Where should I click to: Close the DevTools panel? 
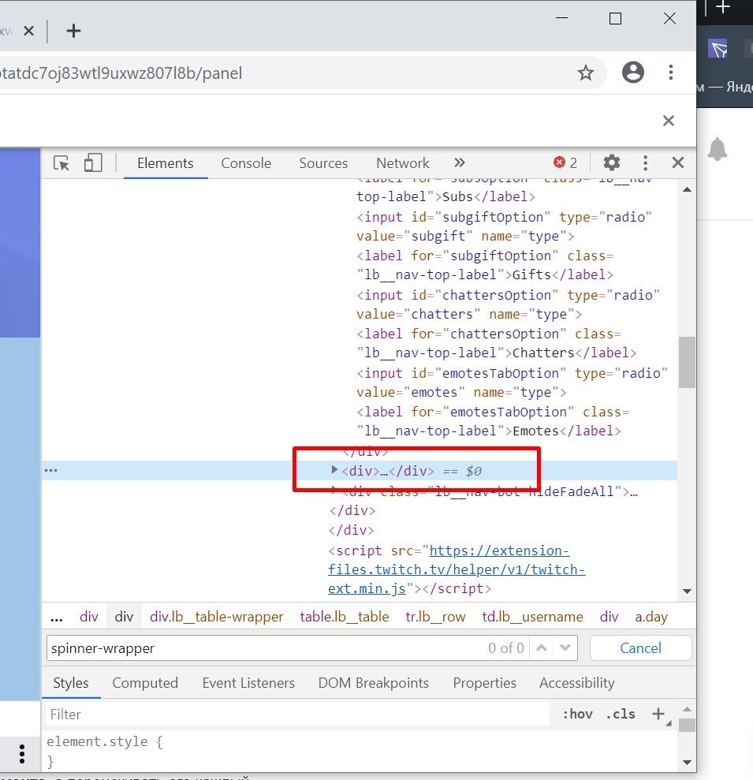pos(677,163)
